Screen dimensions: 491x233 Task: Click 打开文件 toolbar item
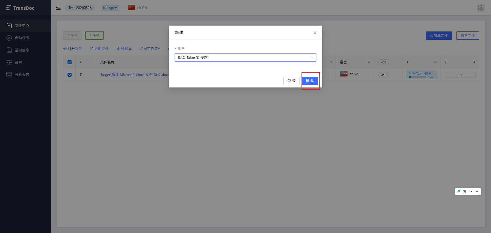[73, 49]
